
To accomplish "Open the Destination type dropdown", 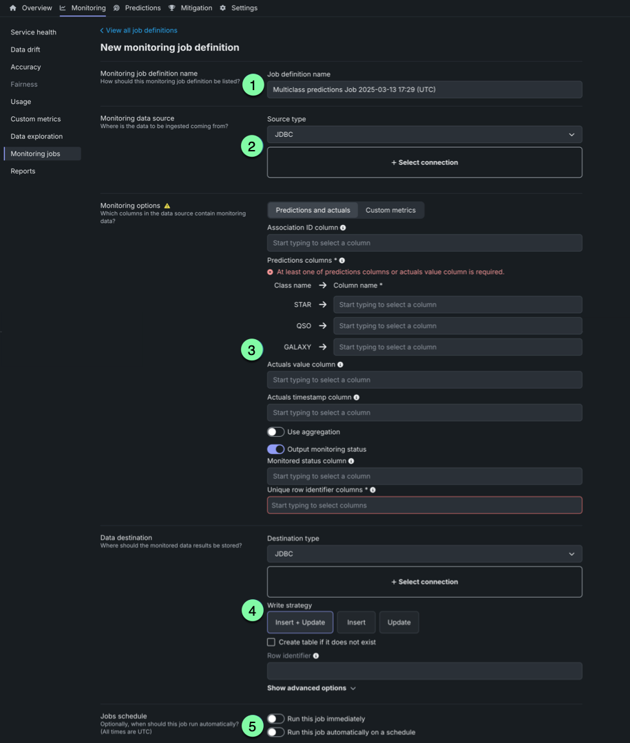I will click(x=424, y=554).
